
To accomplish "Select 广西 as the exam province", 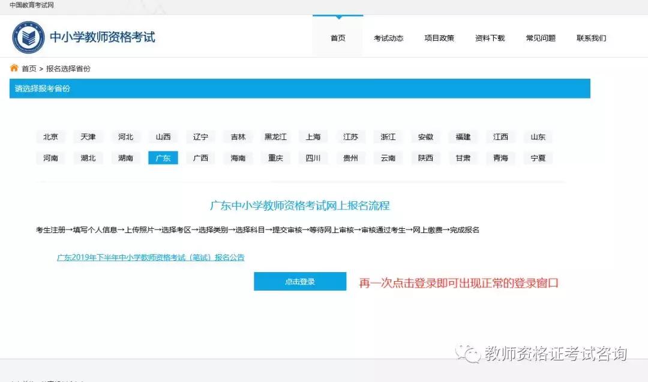I will tap(200, 158).
